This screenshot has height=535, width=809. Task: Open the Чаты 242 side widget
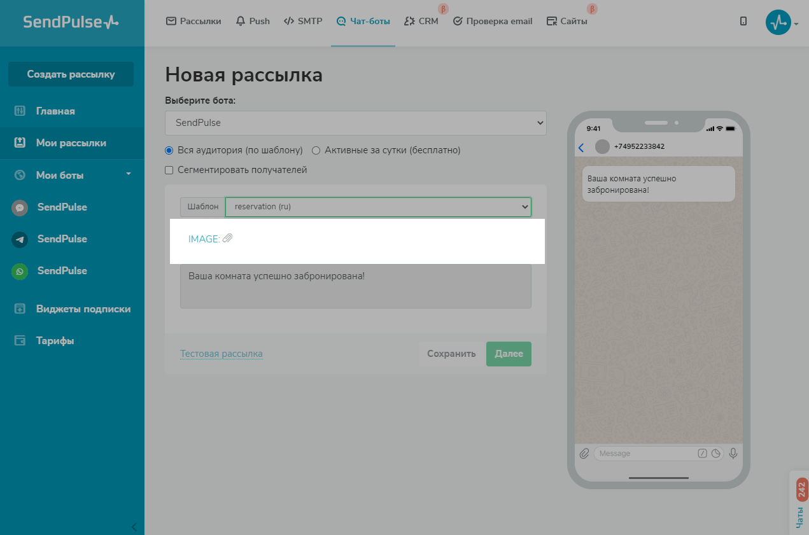point(799,503)
